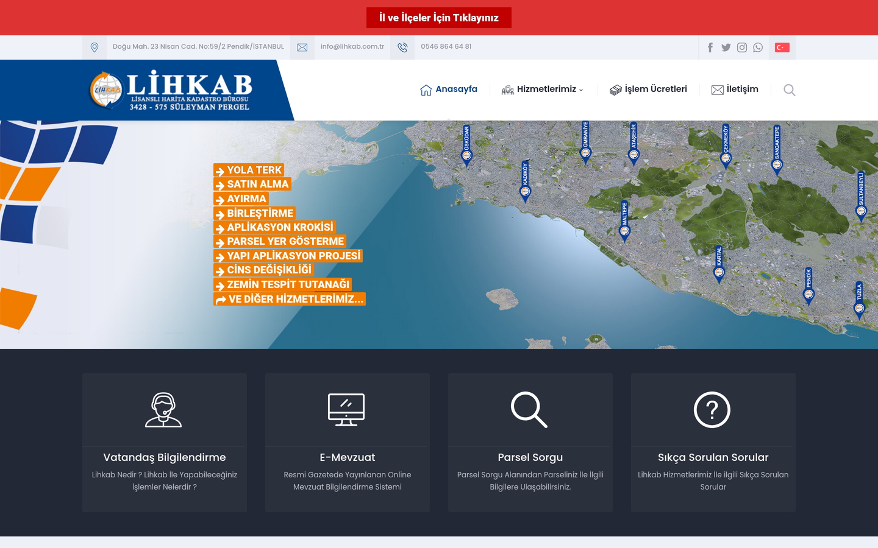The height and width of the screenshot is (548, 878).
Task: Open Sıkça Sorulan Sorular card
Action: 713,443
